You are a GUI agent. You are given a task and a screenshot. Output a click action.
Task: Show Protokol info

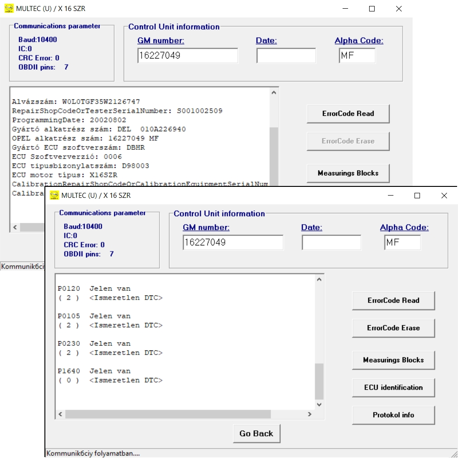click(393, 415)
